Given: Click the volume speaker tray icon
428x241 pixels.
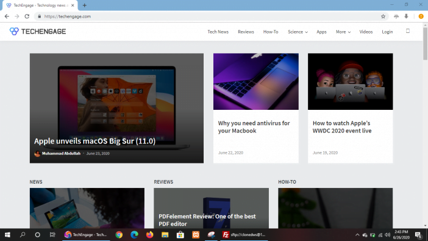Looking at the screenshot, I should click(387, 235).
